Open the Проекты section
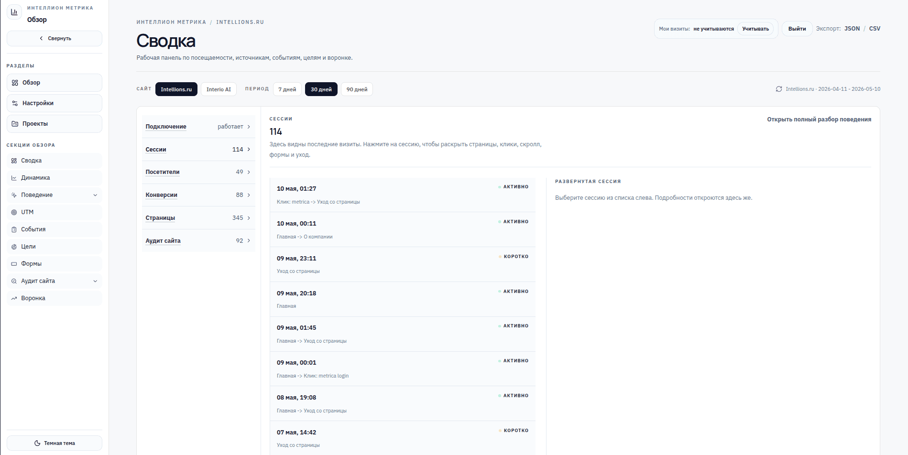Image resolution: width=908 pixels, height=455 pixels. (x=55, y=124)
